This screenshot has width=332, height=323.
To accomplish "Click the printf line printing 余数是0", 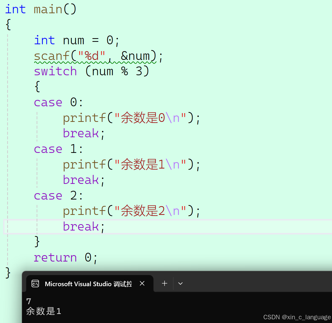I will point(131,118).
